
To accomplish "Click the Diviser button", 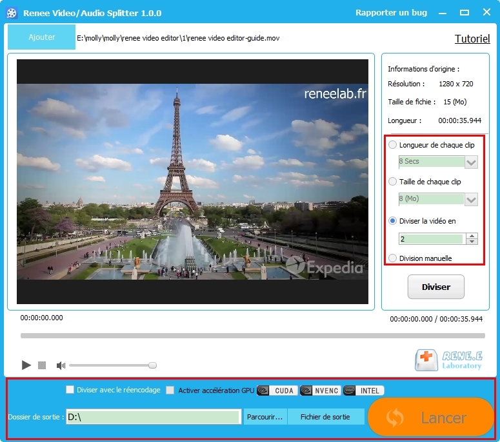I will [435, 287].
